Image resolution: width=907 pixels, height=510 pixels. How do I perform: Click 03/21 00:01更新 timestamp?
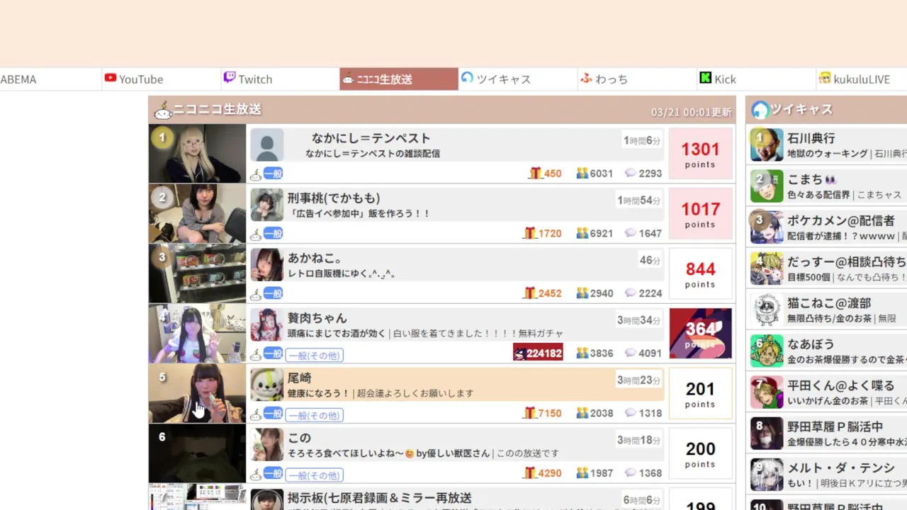pyautogui.click(x=691, y=112)
